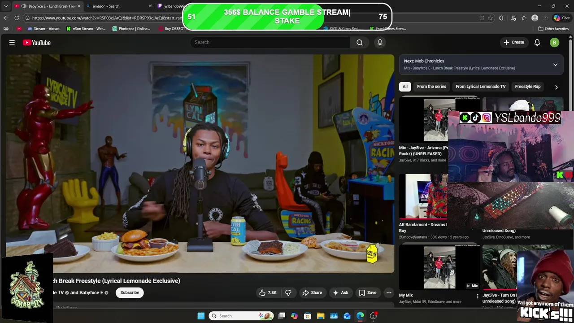The height and width of the screenshot is (323, 574).
Task: Click the video title Lunch Break Freestyle
Action: coord(117,281)
